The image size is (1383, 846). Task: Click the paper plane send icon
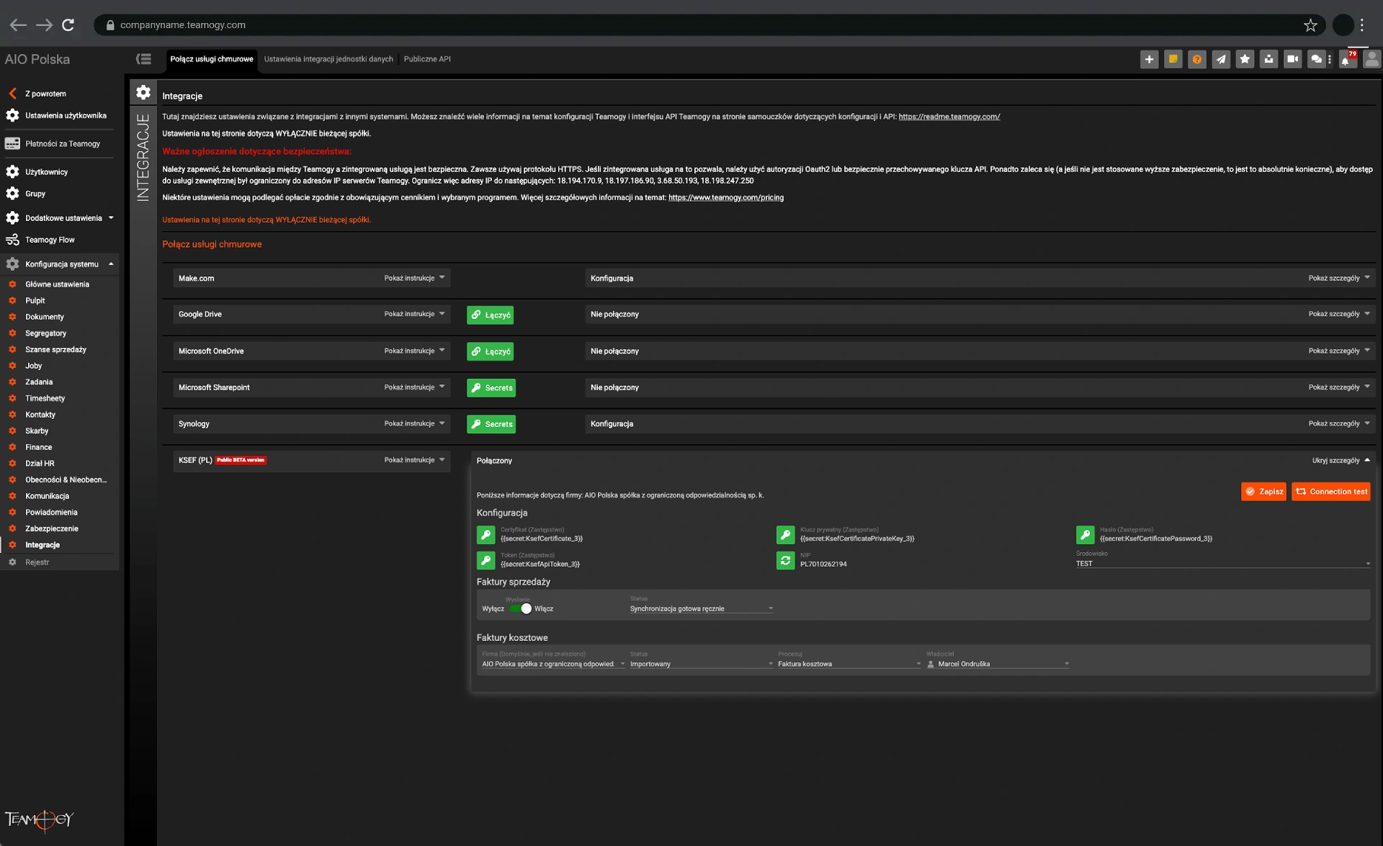[1221, 60]
